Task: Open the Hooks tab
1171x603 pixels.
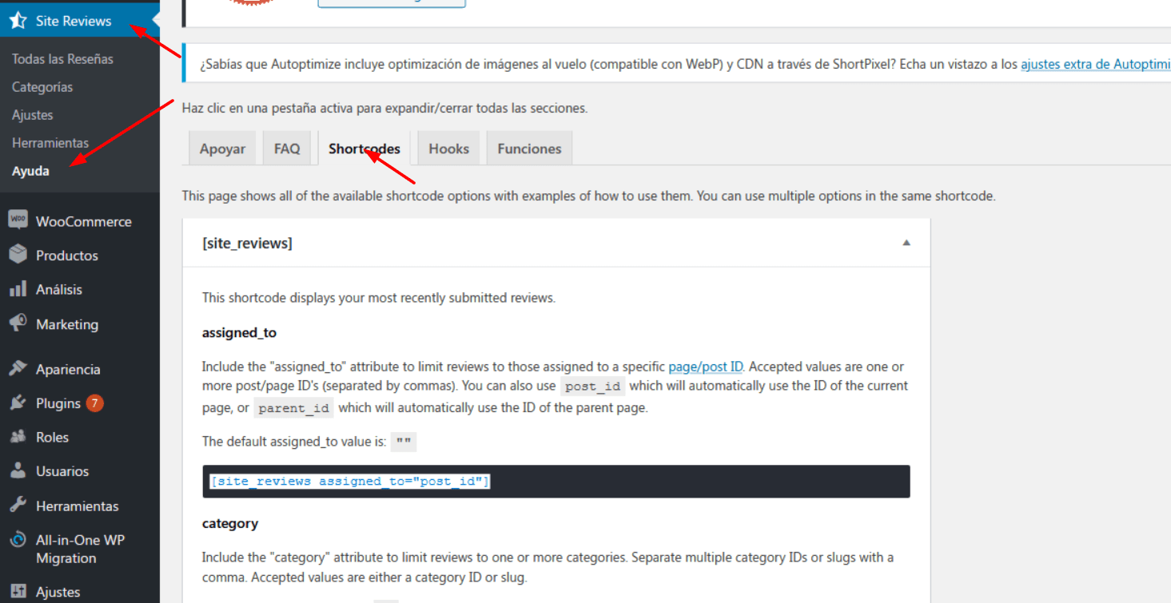Action: point(448,149)
